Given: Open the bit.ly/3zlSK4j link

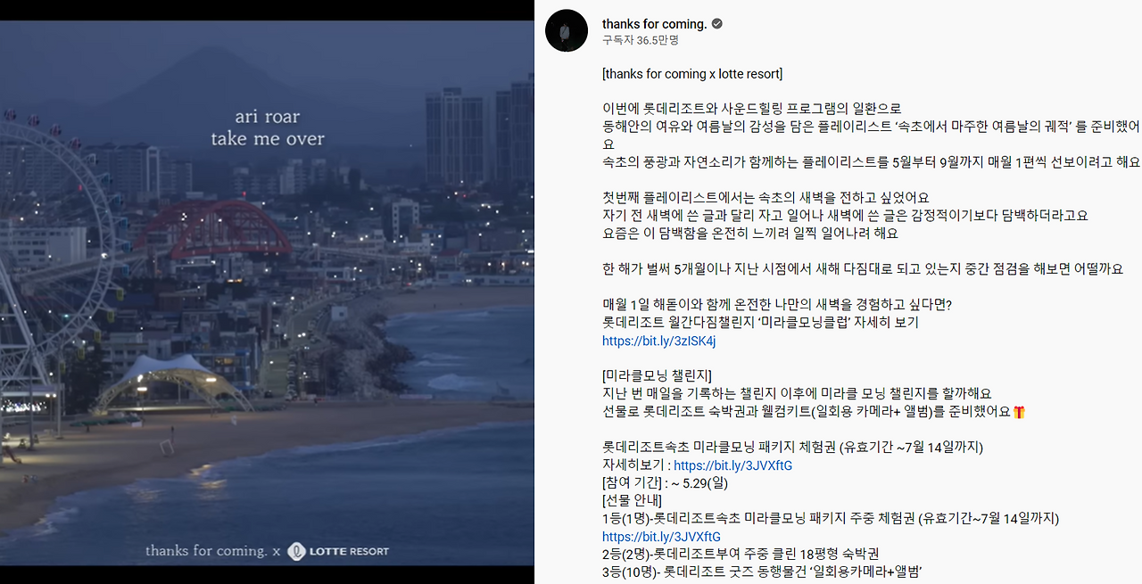Looking at the screenshot, I should point(658,341).
